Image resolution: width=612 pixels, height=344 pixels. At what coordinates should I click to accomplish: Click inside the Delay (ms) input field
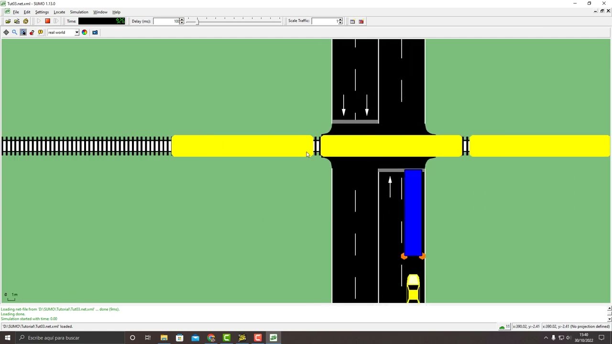pyautogui.click(x=166, y=21)
